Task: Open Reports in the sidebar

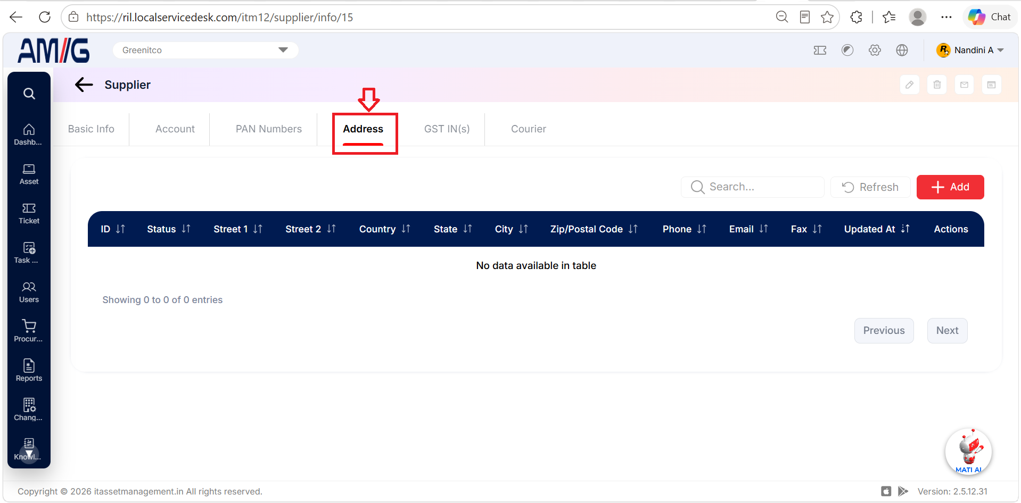Action: (x=29, y=371)
